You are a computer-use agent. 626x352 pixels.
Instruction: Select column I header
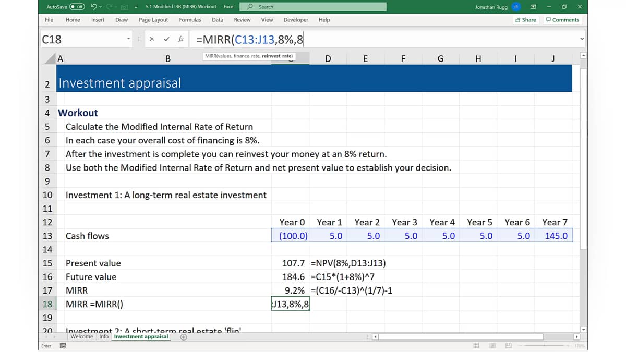(x=515, y=59)
